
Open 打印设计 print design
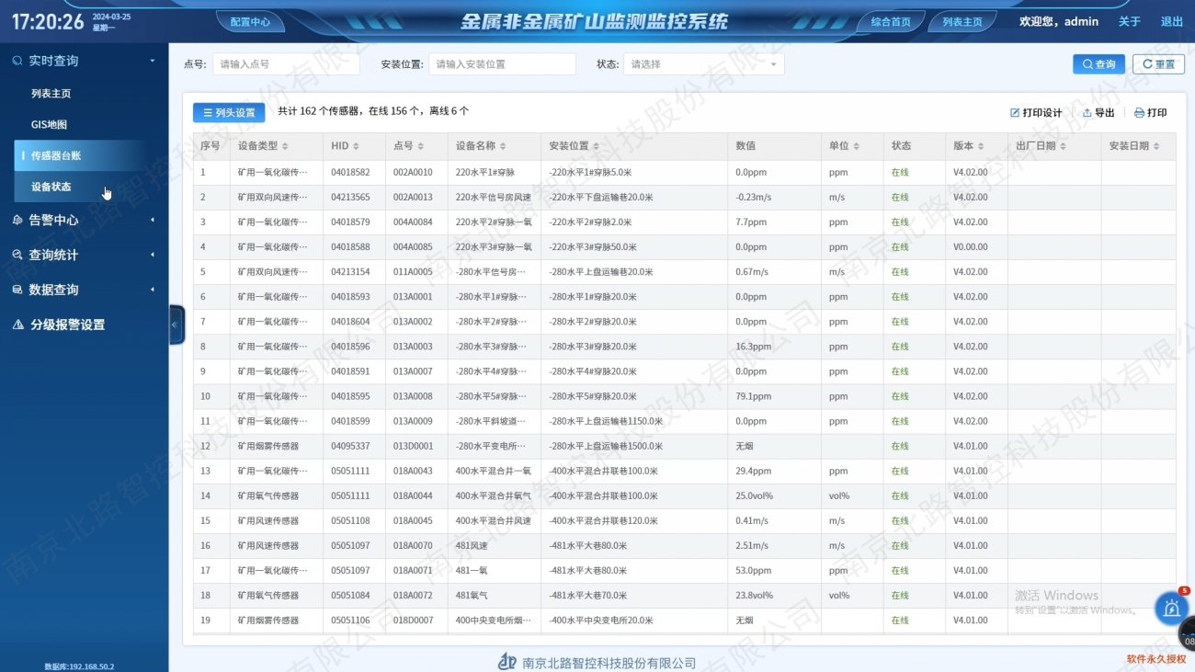1015,113
